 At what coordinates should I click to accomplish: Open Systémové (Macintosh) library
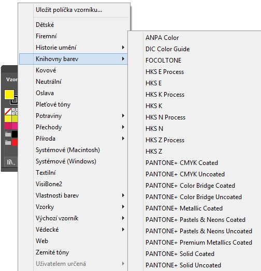74,150
